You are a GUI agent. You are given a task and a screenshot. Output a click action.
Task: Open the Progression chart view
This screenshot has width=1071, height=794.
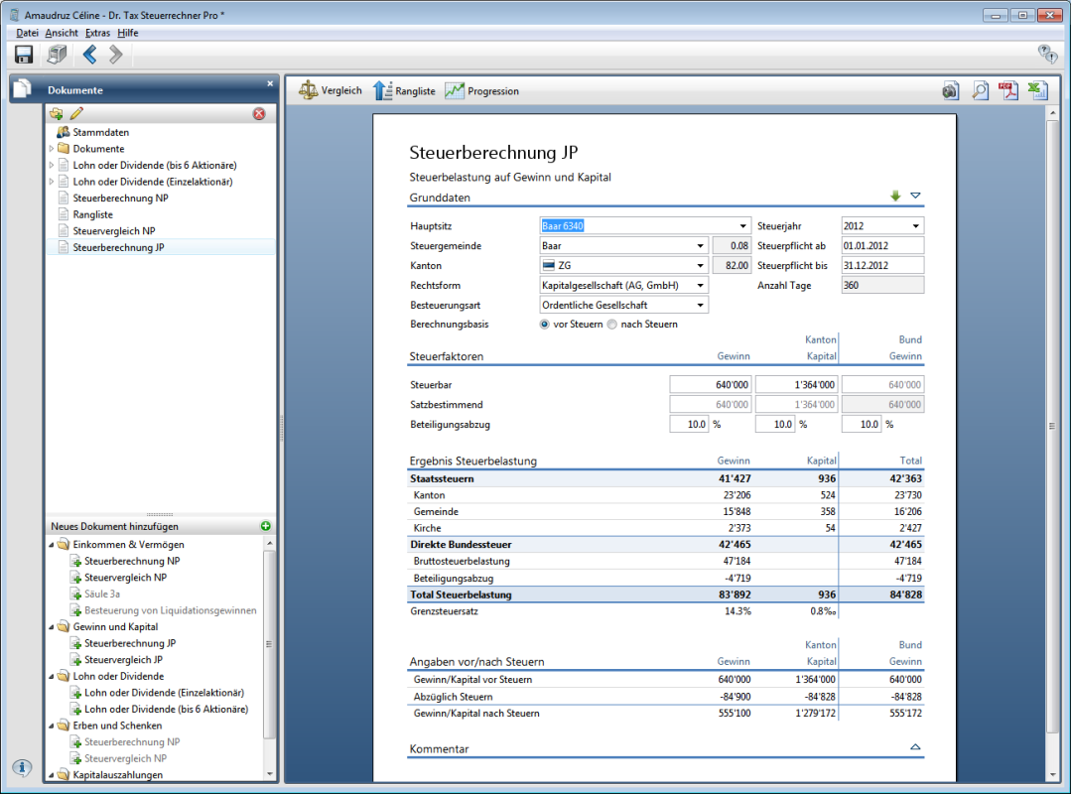[482, 90]
